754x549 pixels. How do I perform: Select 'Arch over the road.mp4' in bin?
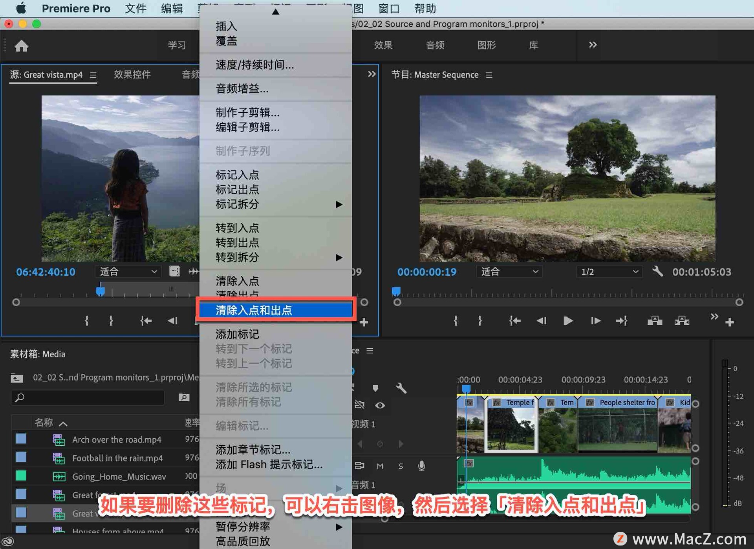pos(117,439)
